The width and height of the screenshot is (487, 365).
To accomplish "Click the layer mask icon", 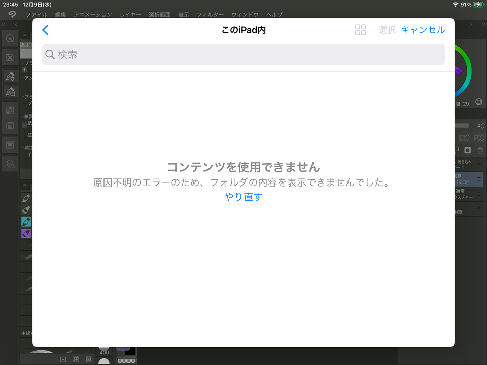I will [x=467, y=150].
